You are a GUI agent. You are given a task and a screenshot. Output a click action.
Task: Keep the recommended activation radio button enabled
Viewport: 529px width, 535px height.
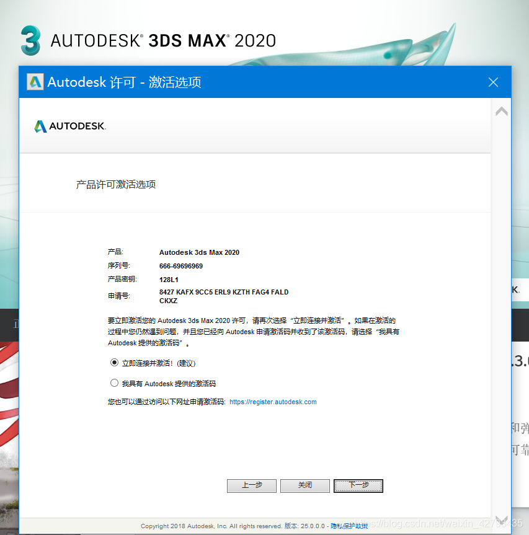coord(114,363)
